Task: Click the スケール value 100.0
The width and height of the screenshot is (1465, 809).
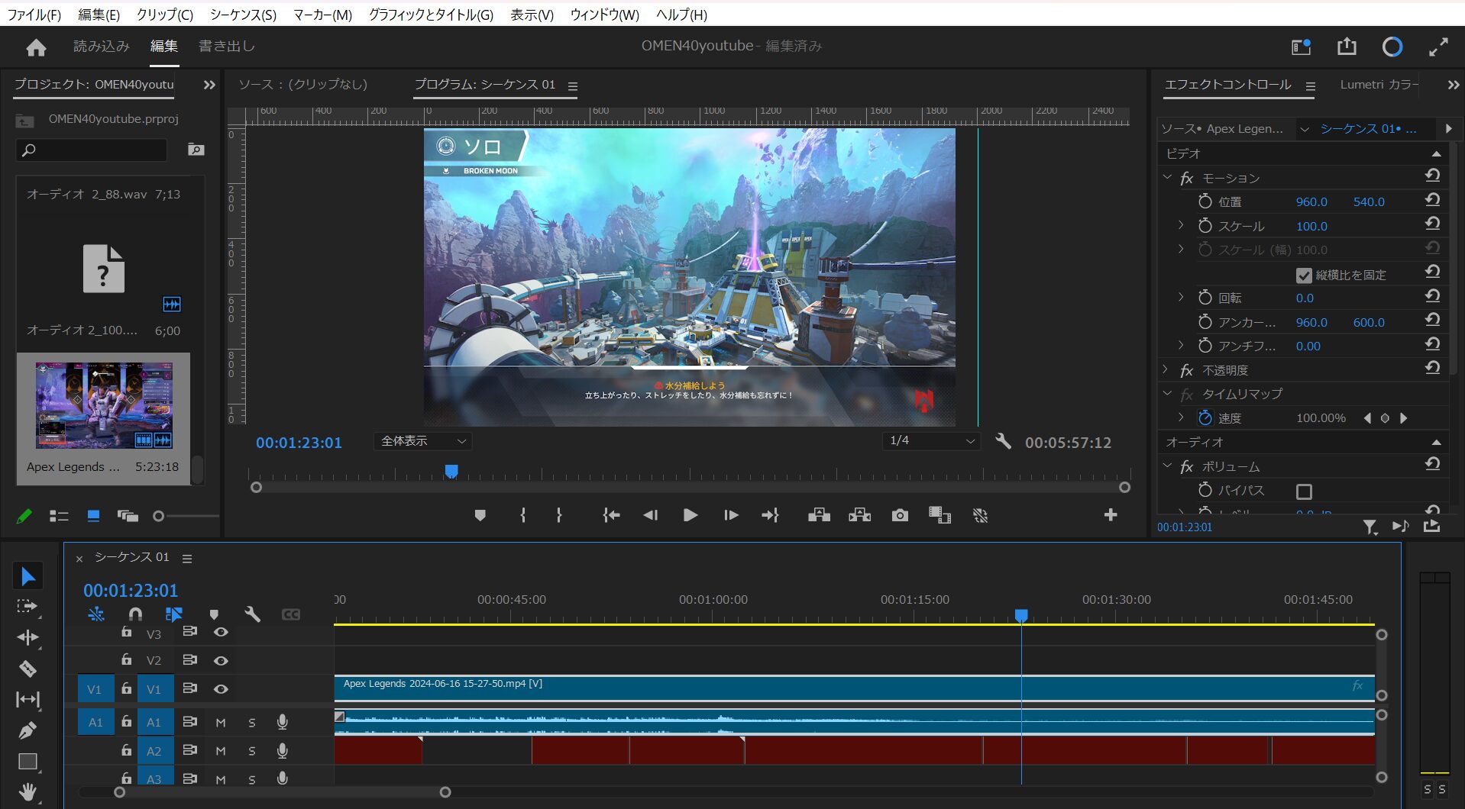Action: click(1311, 226)
